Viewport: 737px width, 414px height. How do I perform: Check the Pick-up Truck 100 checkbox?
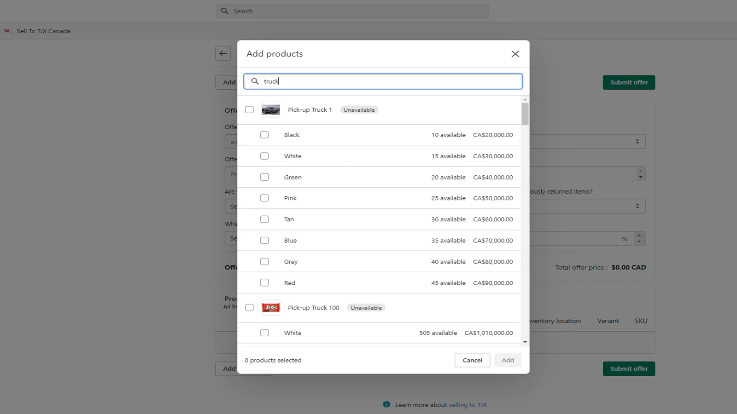coord(249,308)
